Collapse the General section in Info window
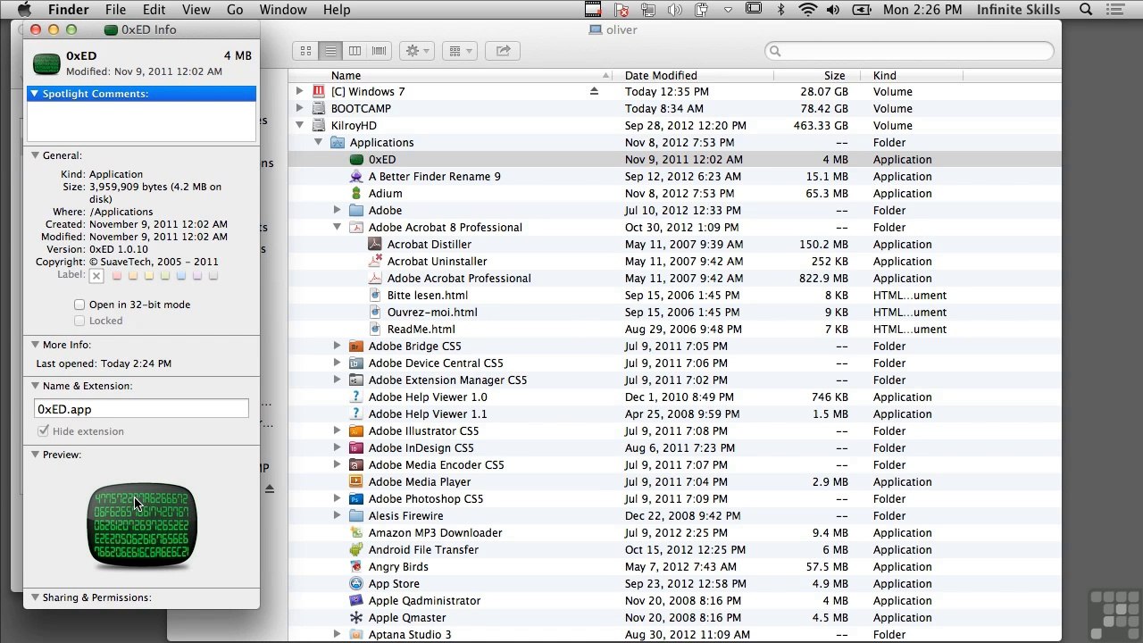The height and width of the screenshot is (643, 1143). [x=35, y=155]
